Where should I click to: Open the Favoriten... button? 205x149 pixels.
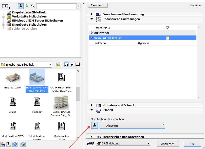(x=98, y=5)
